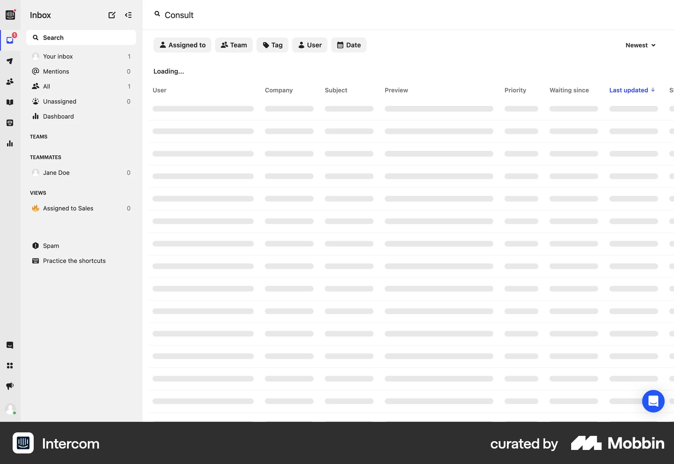Filter conversations by Team
This screenshot has height=464, width=674.
coord(234,45)
